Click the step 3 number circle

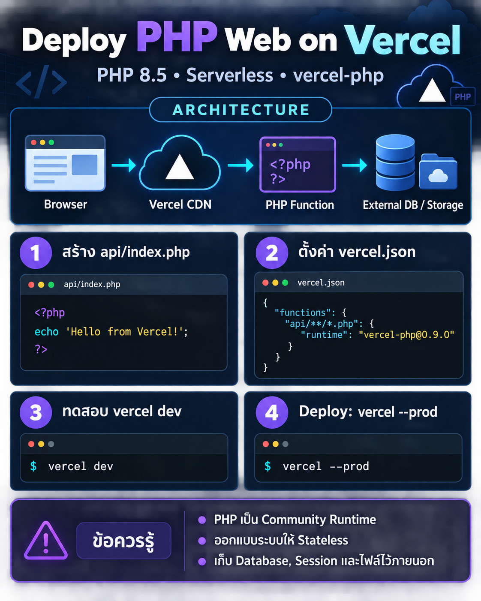36,412
